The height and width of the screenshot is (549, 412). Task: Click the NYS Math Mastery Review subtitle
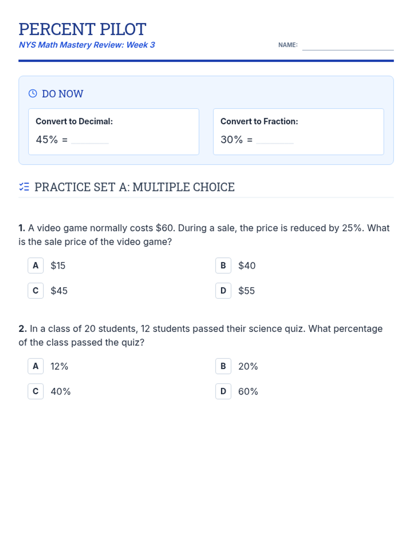[87, 45]
